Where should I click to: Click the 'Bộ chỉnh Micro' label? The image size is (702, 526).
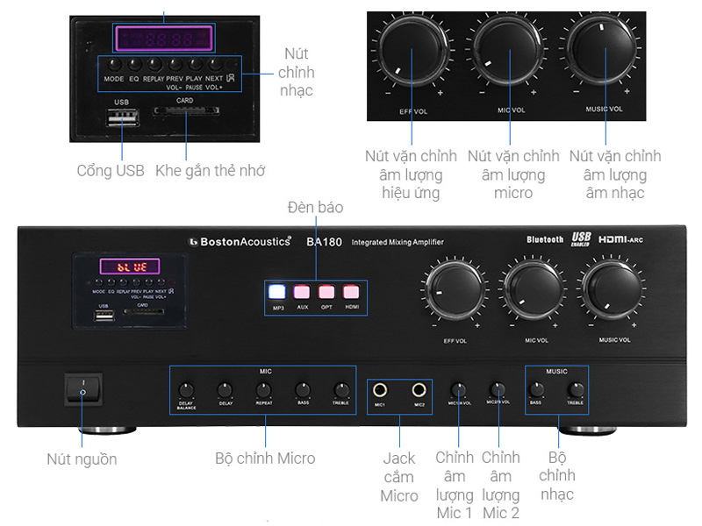[265, 458]
